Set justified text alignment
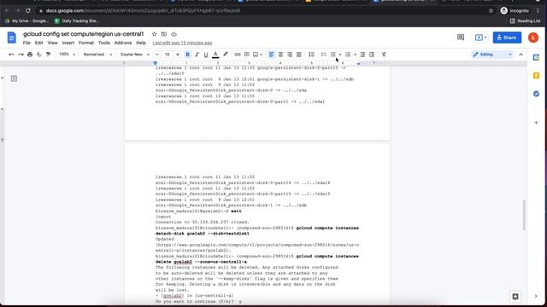 [299, 55]
